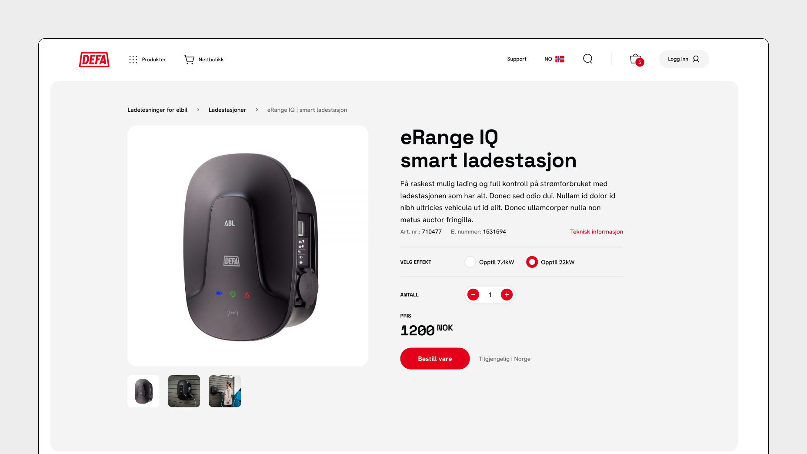The width and height of the screenshot is (807, 454).
Task: Click the Bestill vare button
Action: point(435,359)
